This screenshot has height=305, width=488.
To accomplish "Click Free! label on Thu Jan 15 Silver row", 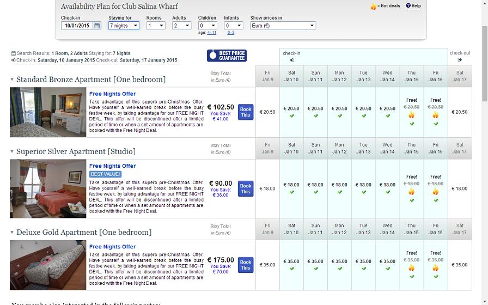I will point(411,177).
